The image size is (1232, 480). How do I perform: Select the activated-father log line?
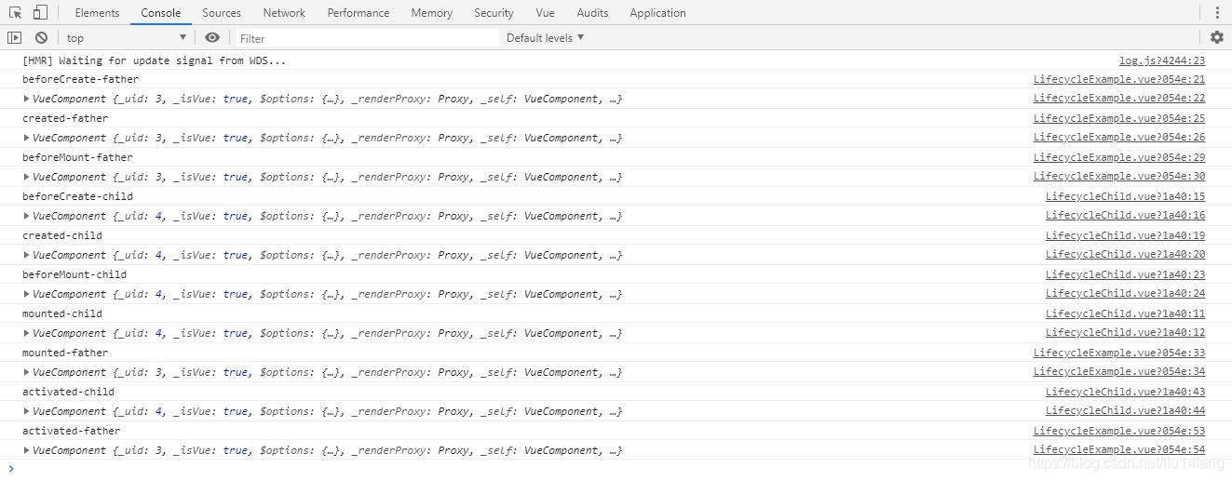pyautogui.click(x=72, y=431)
